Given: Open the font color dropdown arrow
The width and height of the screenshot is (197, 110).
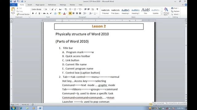Looking at the screenshot, I should (66, 13).
